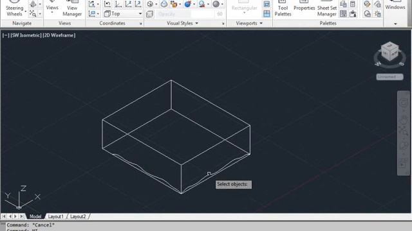Expand the Windows panel arrow
Screen dimensions: 412x231
pos(395,24)
